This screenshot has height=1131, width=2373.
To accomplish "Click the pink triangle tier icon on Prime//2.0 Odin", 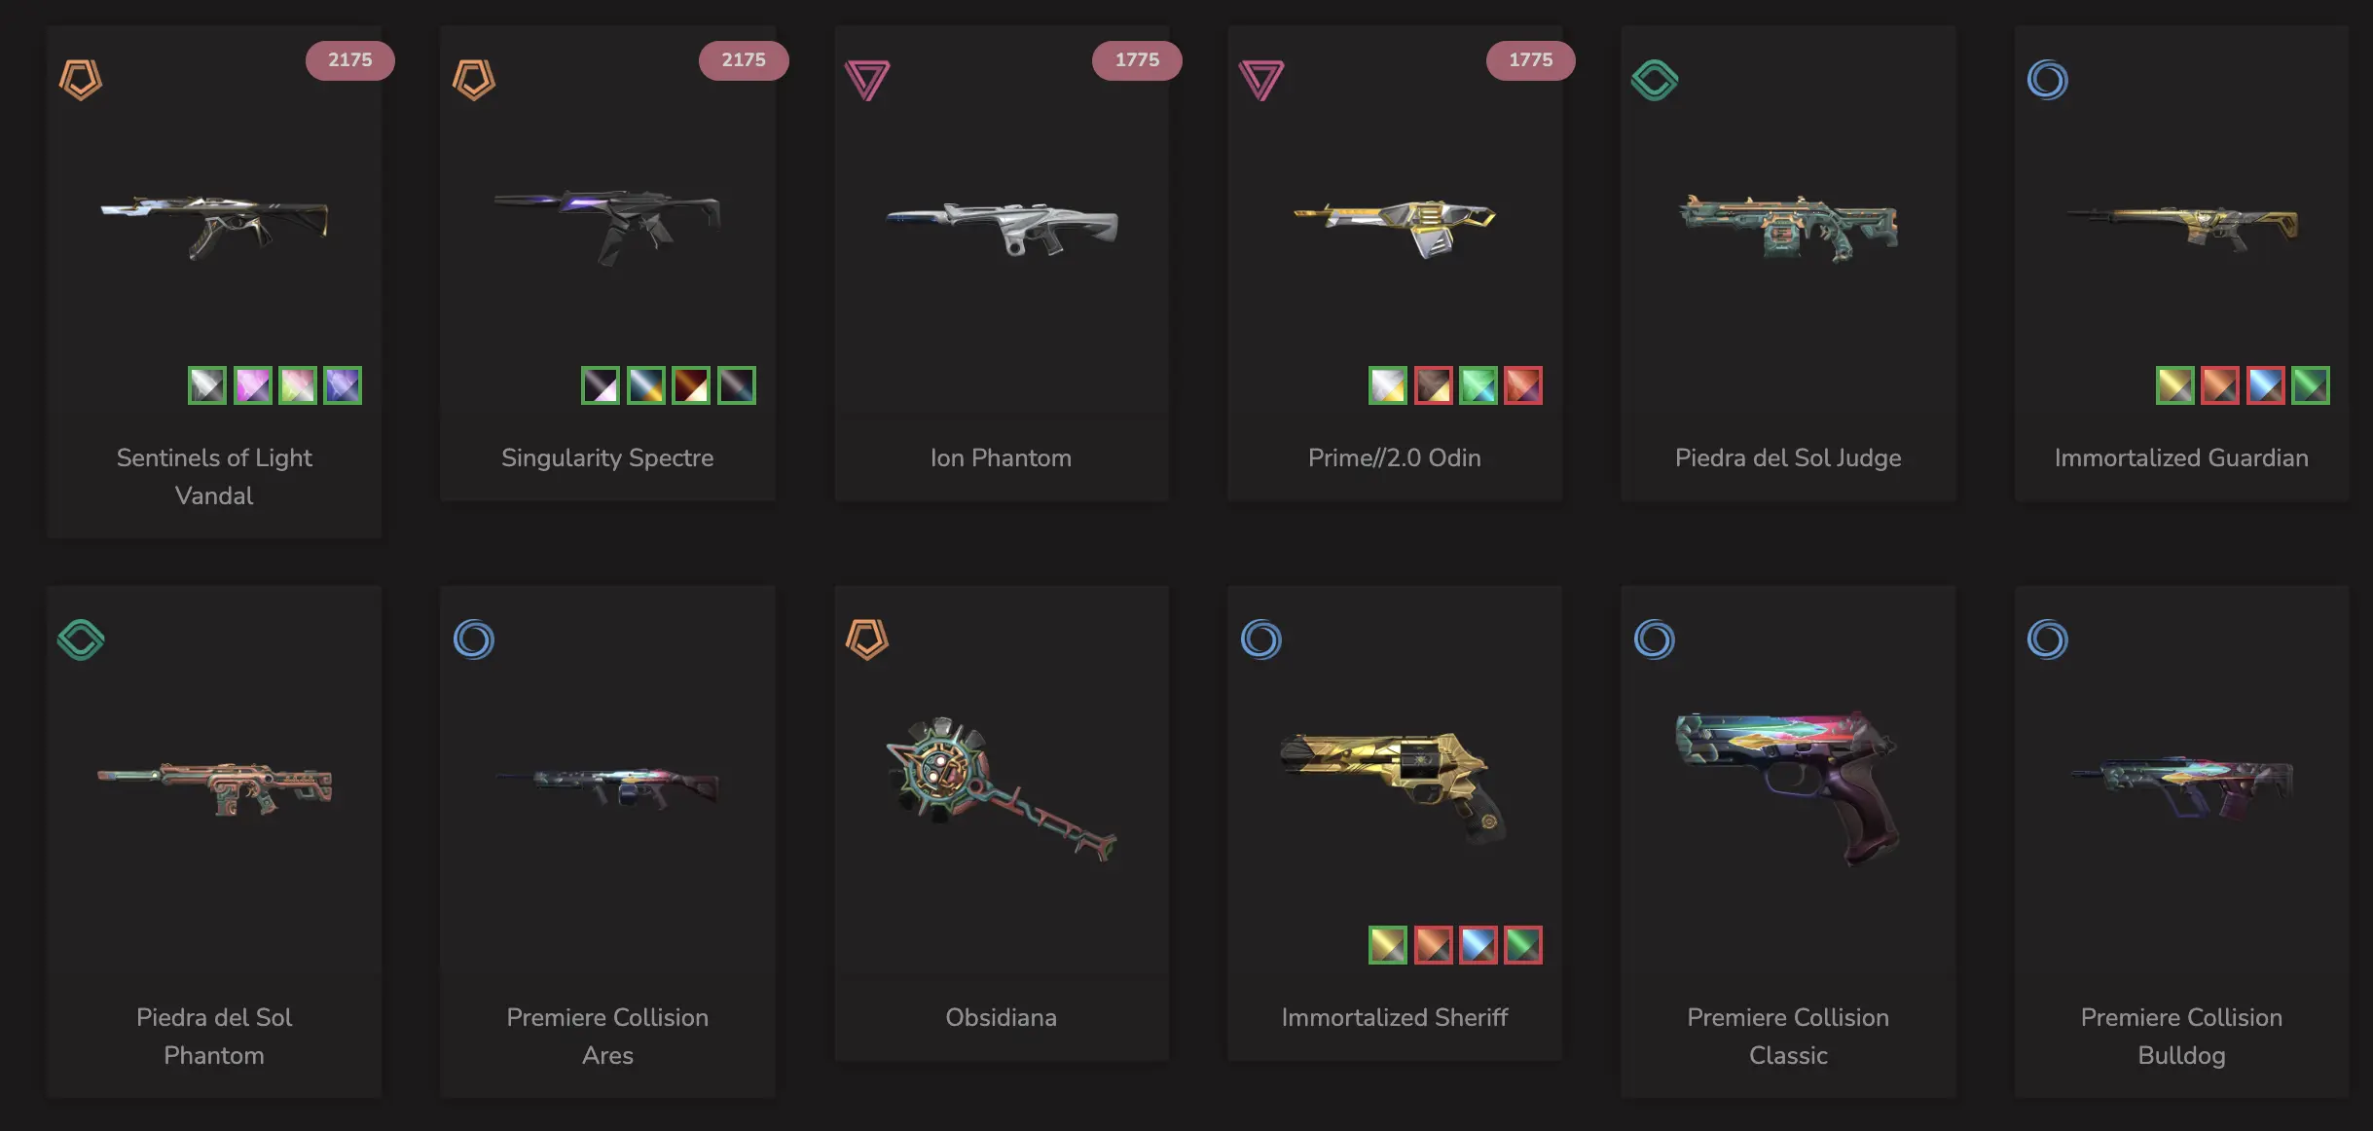I will point(1261,80).
